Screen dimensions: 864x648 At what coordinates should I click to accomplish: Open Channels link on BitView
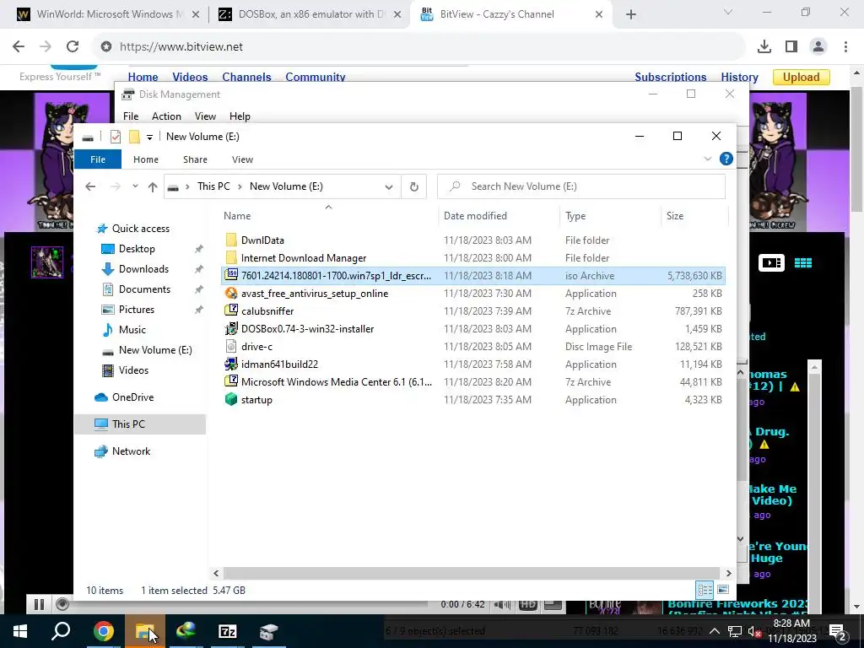point(246,77)
